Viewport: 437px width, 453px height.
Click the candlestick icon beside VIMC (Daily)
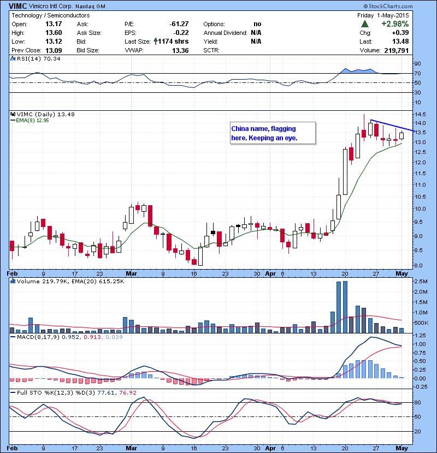click(13, 114)
